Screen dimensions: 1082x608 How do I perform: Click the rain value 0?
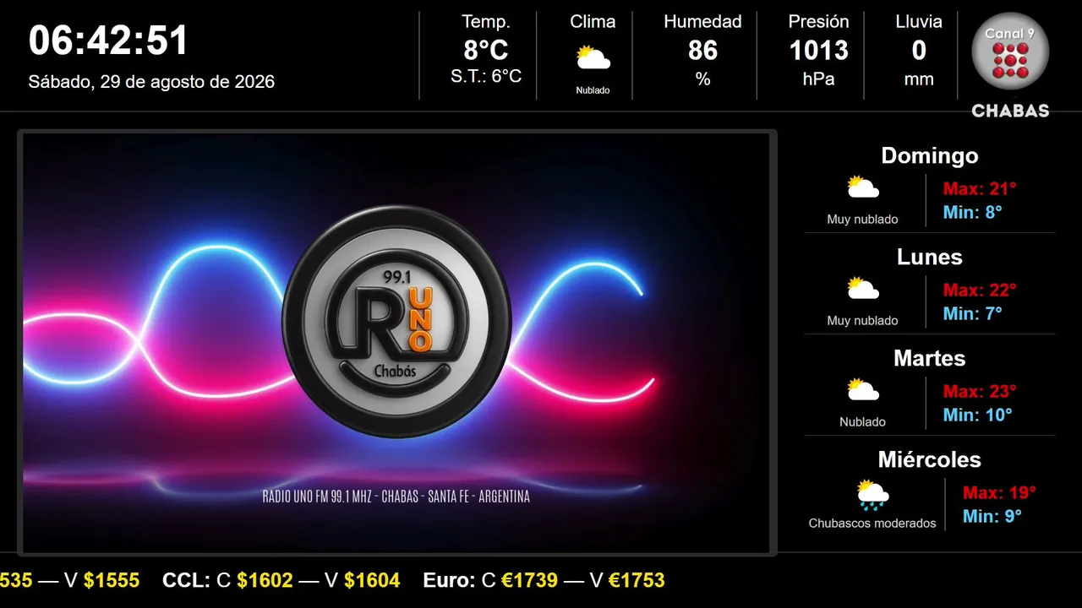click(919, 51)
